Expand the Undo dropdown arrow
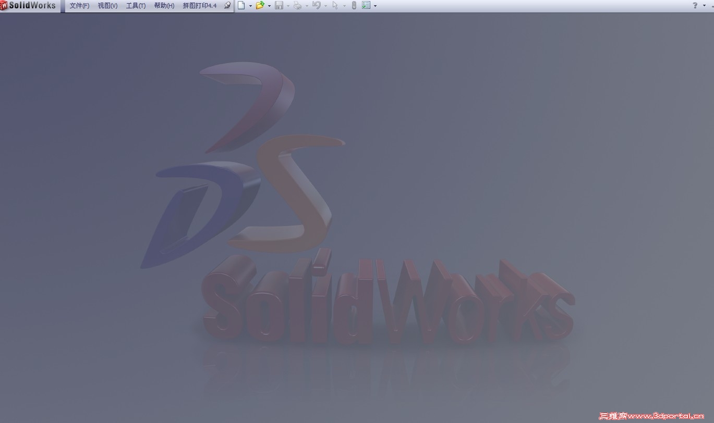Viewport: 714px width, 423px height. click(325, 6)
